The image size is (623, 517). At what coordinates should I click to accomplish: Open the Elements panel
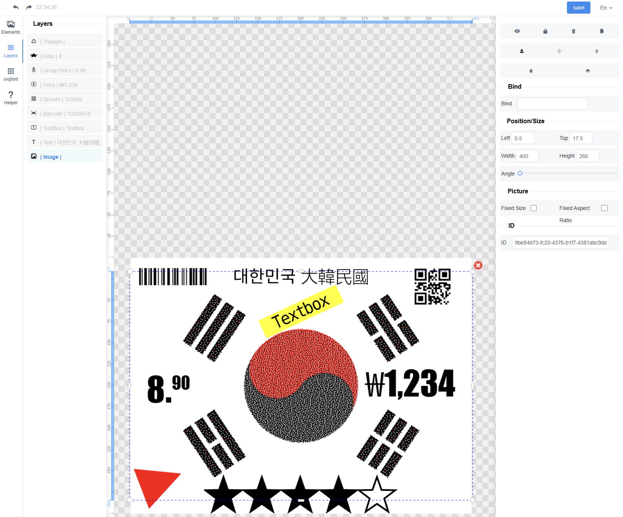[x=11, y=27]
